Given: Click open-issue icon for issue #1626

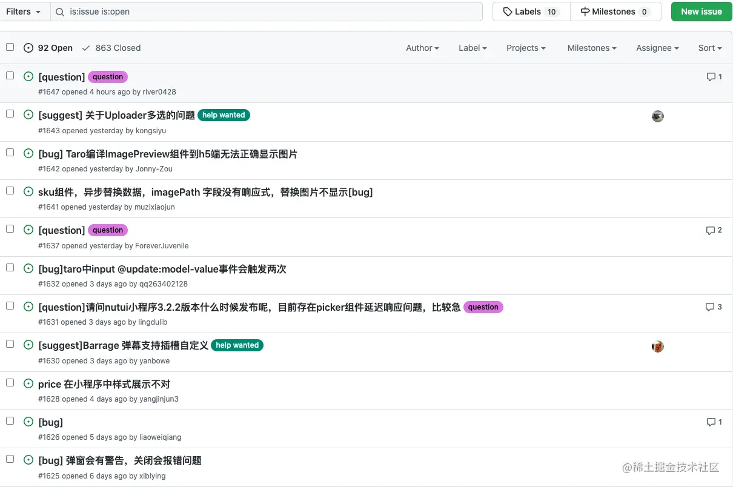Looking at the screenshot, I should [28, 422].
